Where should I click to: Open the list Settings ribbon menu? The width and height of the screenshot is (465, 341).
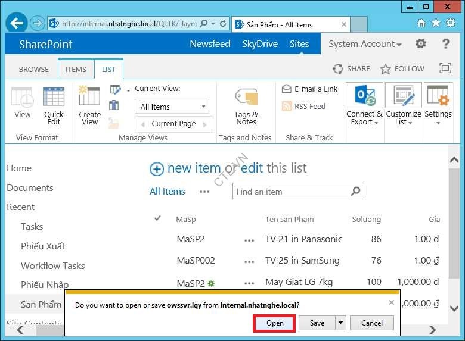[x=438, y=105]
